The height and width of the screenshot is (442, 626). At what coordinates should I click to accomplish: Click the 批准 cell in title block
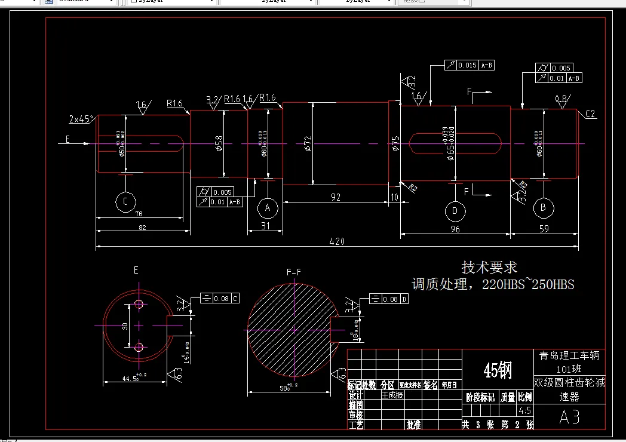[x=413, y=425]
